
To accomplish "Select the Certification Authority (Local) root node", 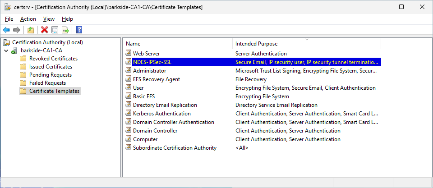I will click(47, 42).
